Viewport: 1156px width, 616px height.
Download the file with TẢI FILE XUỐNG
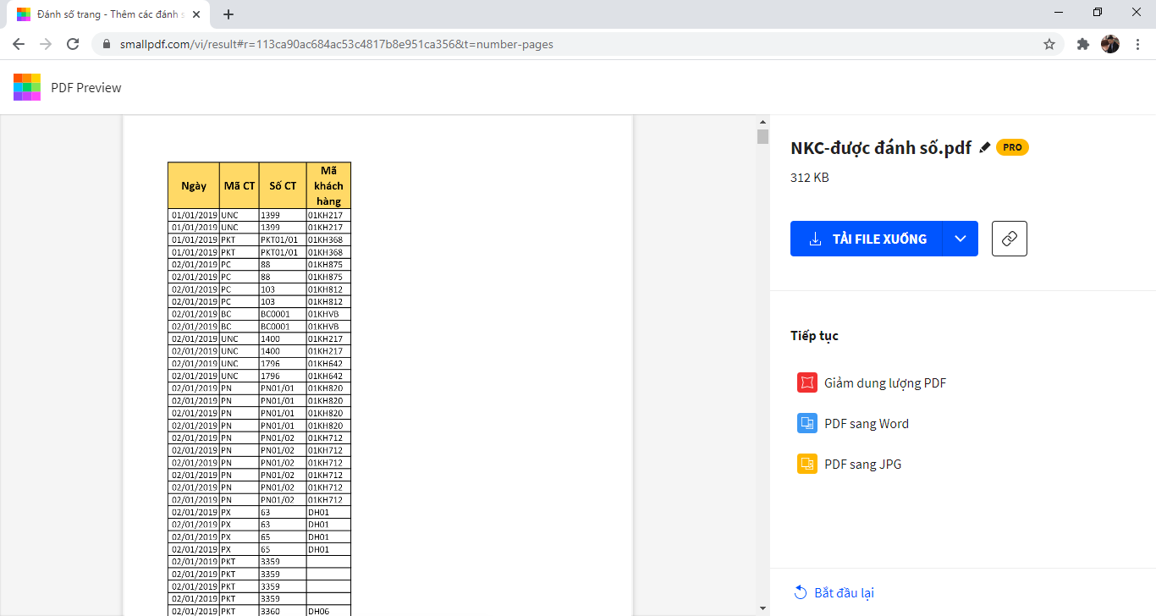click(867, 239)
